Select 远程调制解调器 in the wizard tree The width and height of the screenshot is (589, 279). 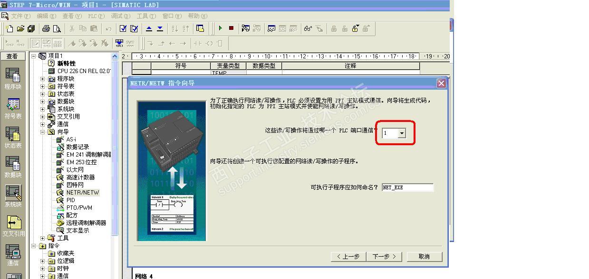[86, 223]
